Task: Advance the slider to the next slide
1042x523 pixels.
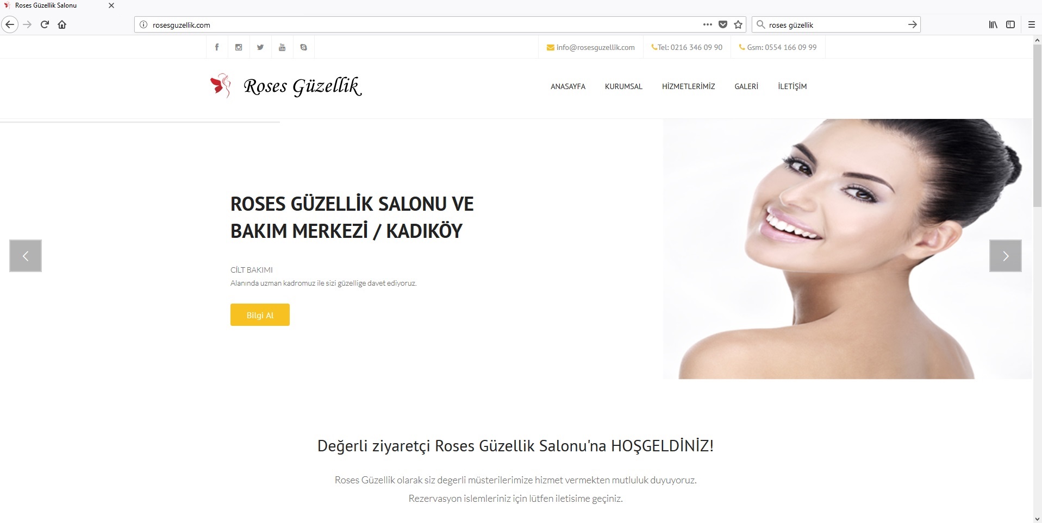Action: (1005, 256)
